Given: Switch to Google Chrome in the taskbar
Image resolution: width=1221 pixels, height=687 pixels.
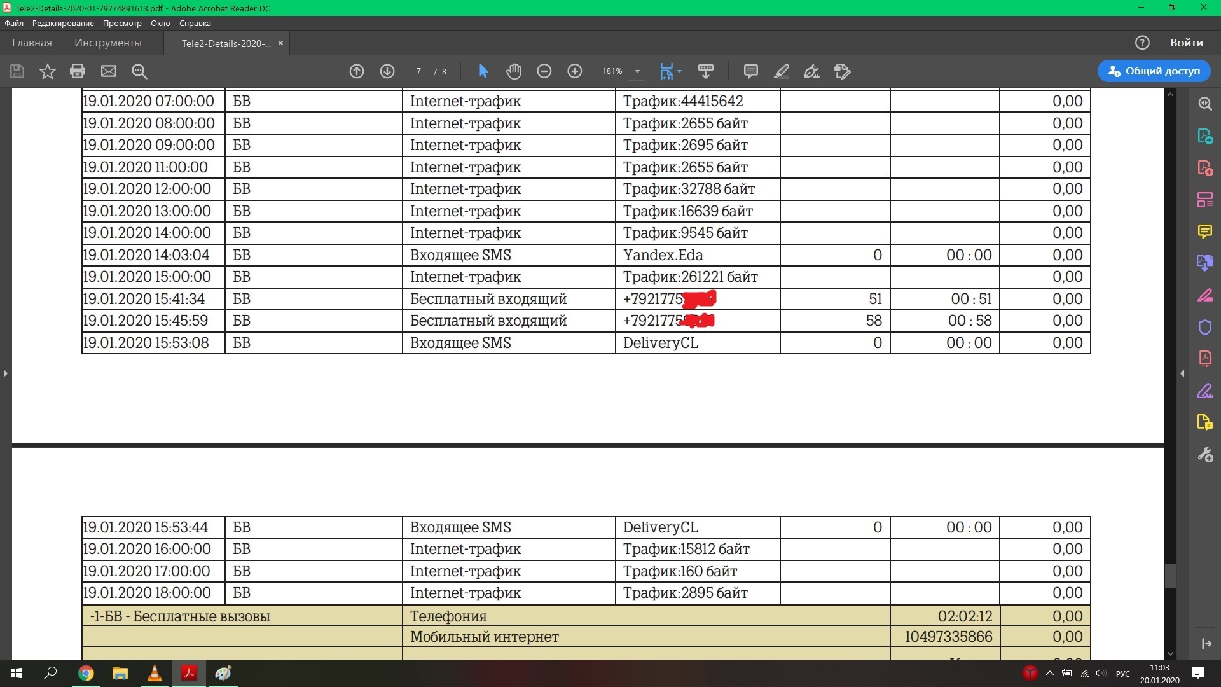Looking at the screenshot, I should click(x=86, y=673).
